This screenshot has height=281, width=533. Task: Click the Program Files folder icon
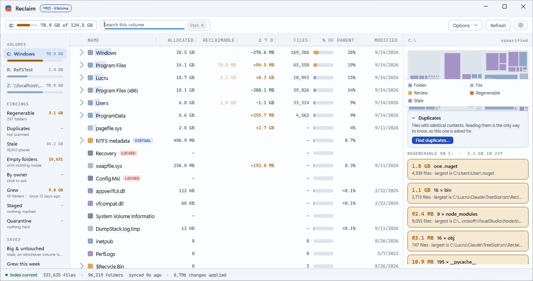tap(91, 65)
